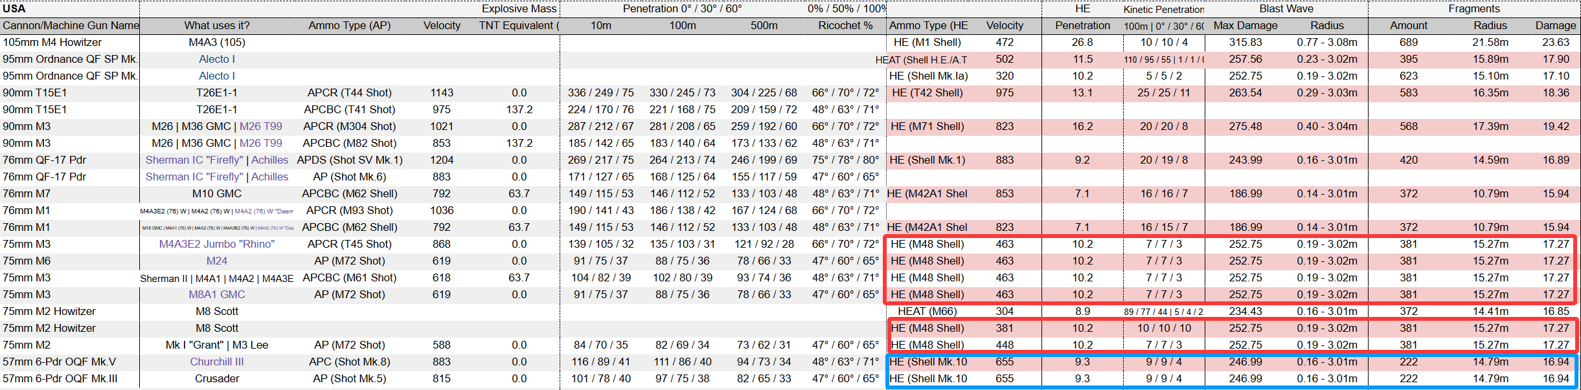
Task: Click the "HEAT (M66)" ammo cell
Action: click(x=927, y=311)
